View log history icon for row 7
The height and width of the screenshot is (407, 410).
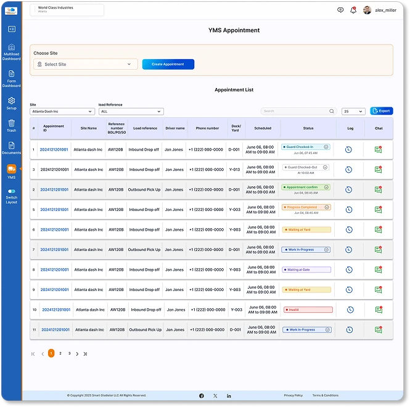coord(348,250)
